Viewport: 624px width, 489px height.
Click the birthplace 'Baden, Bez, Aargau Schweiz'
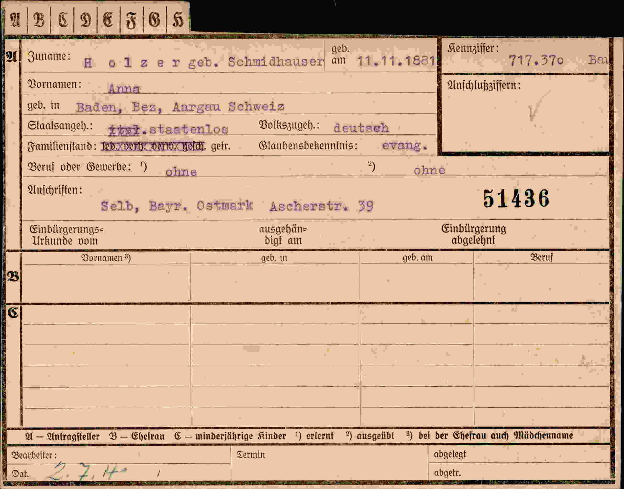[x=180, y=107]
